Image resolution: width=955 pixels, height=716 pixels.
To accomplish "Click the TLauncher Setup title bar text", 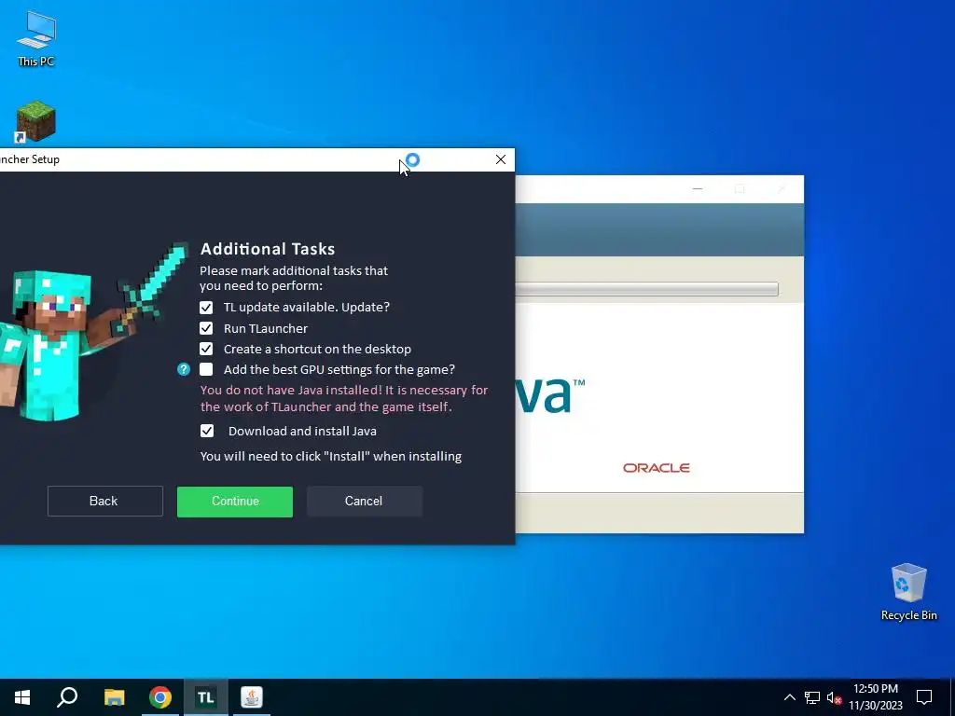I will pyautogui.click(x=30, y=159).
